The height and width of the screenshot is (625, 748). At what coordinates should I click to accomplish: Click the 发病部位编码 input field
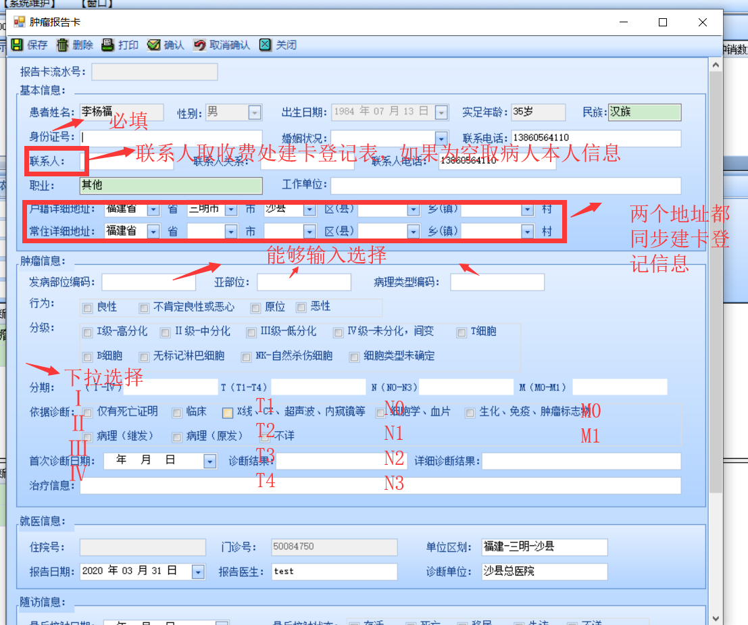[149, 282]
